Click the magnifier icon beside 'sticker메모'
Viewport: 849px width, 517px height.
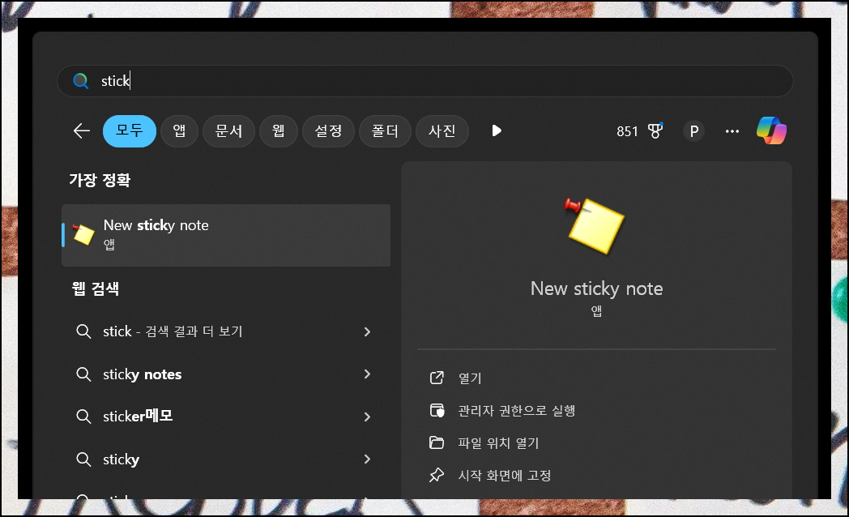coord(83,417)
